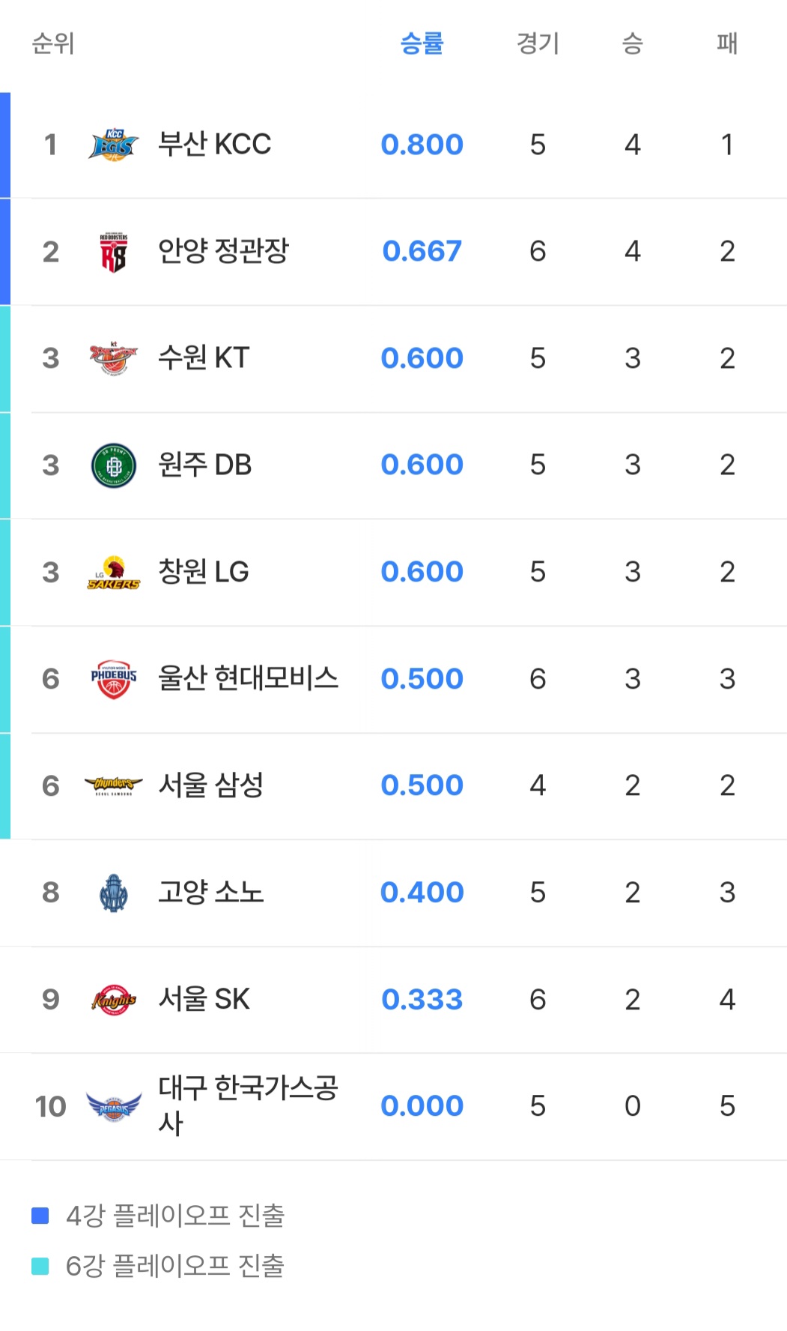This screenshot has width=787, height=1331.
Task: Select the Suwon KT Sonicboom logo
Action: point(114,358)
